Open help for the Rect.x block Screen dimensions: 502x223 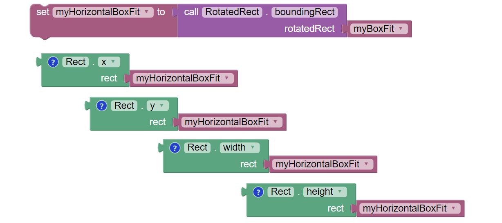point(53,62)
